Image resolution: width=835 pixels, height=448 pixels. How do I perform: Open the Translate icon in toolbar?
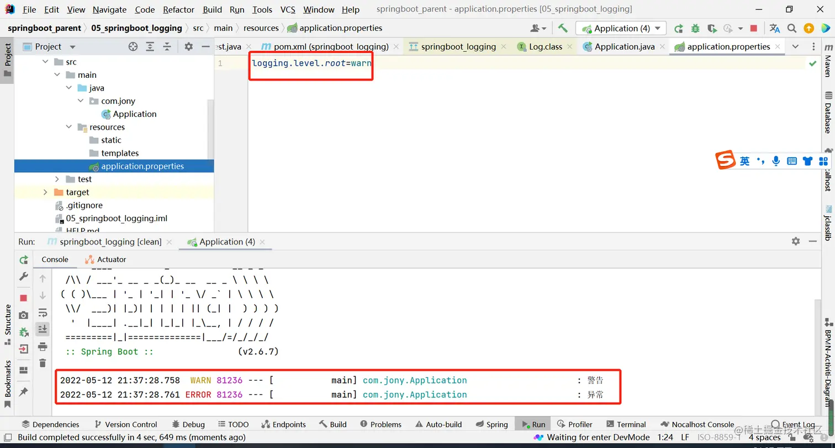[x=775, y=28]
